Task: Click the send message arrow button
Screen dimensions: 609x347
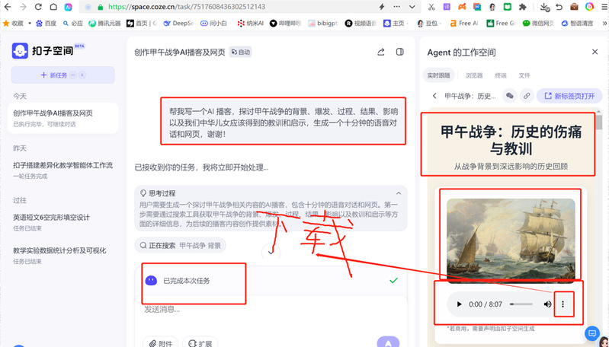Action: pos(388,342)
